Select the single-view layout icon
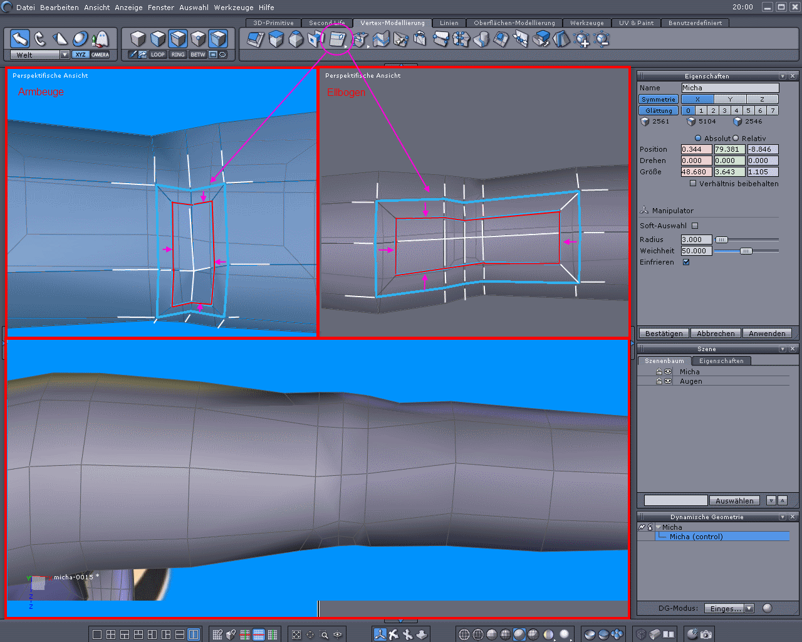802x642 pixels. pos(97,634)
